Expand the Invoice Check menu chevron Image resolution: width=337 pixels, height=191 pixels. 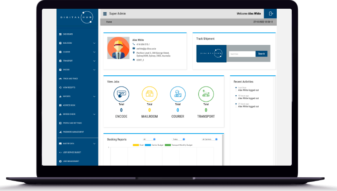pyautogui.click(x=94, y=114)
